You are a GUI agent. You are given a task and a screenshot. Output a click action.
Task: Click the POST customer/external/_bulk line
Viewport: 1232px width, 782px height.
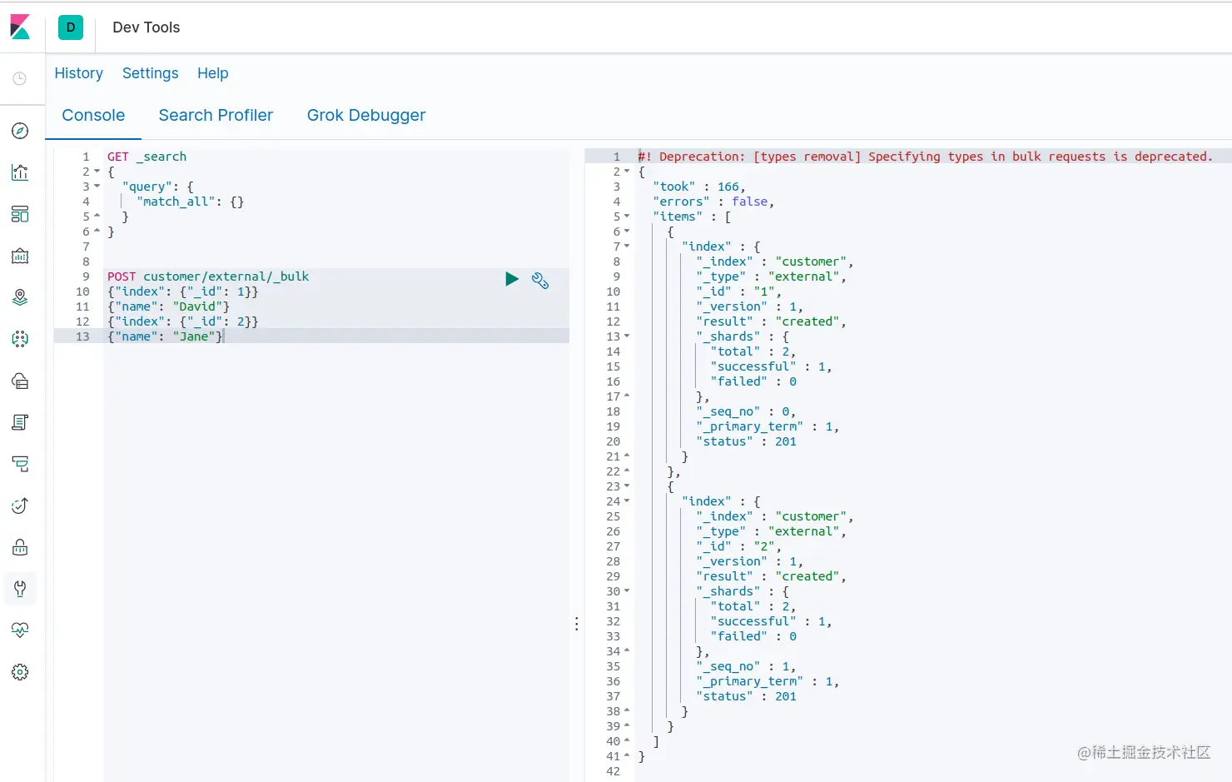(x=208, y=276)
